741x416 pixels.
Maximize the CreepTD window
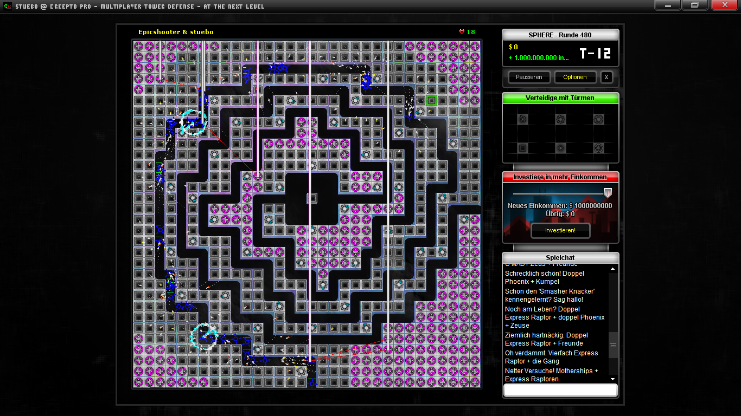pyautogui.click(x=694, y=5)
